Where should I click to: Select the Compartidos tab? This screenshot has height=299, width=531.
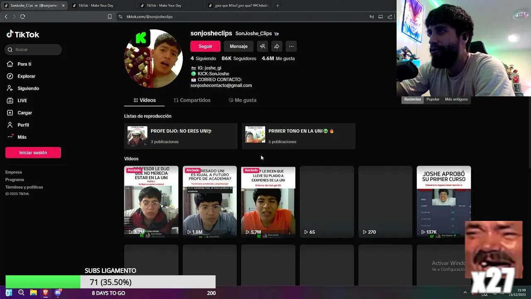click(x=192, y=100)
